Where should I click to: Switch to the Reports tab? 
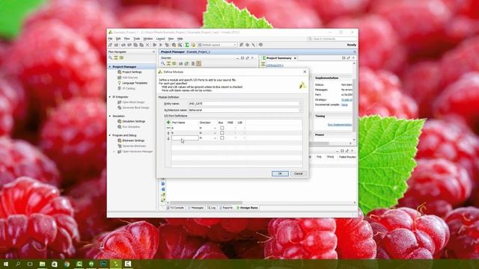226,208
